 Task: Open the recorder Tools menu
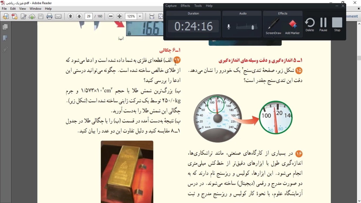click(198, 6)
